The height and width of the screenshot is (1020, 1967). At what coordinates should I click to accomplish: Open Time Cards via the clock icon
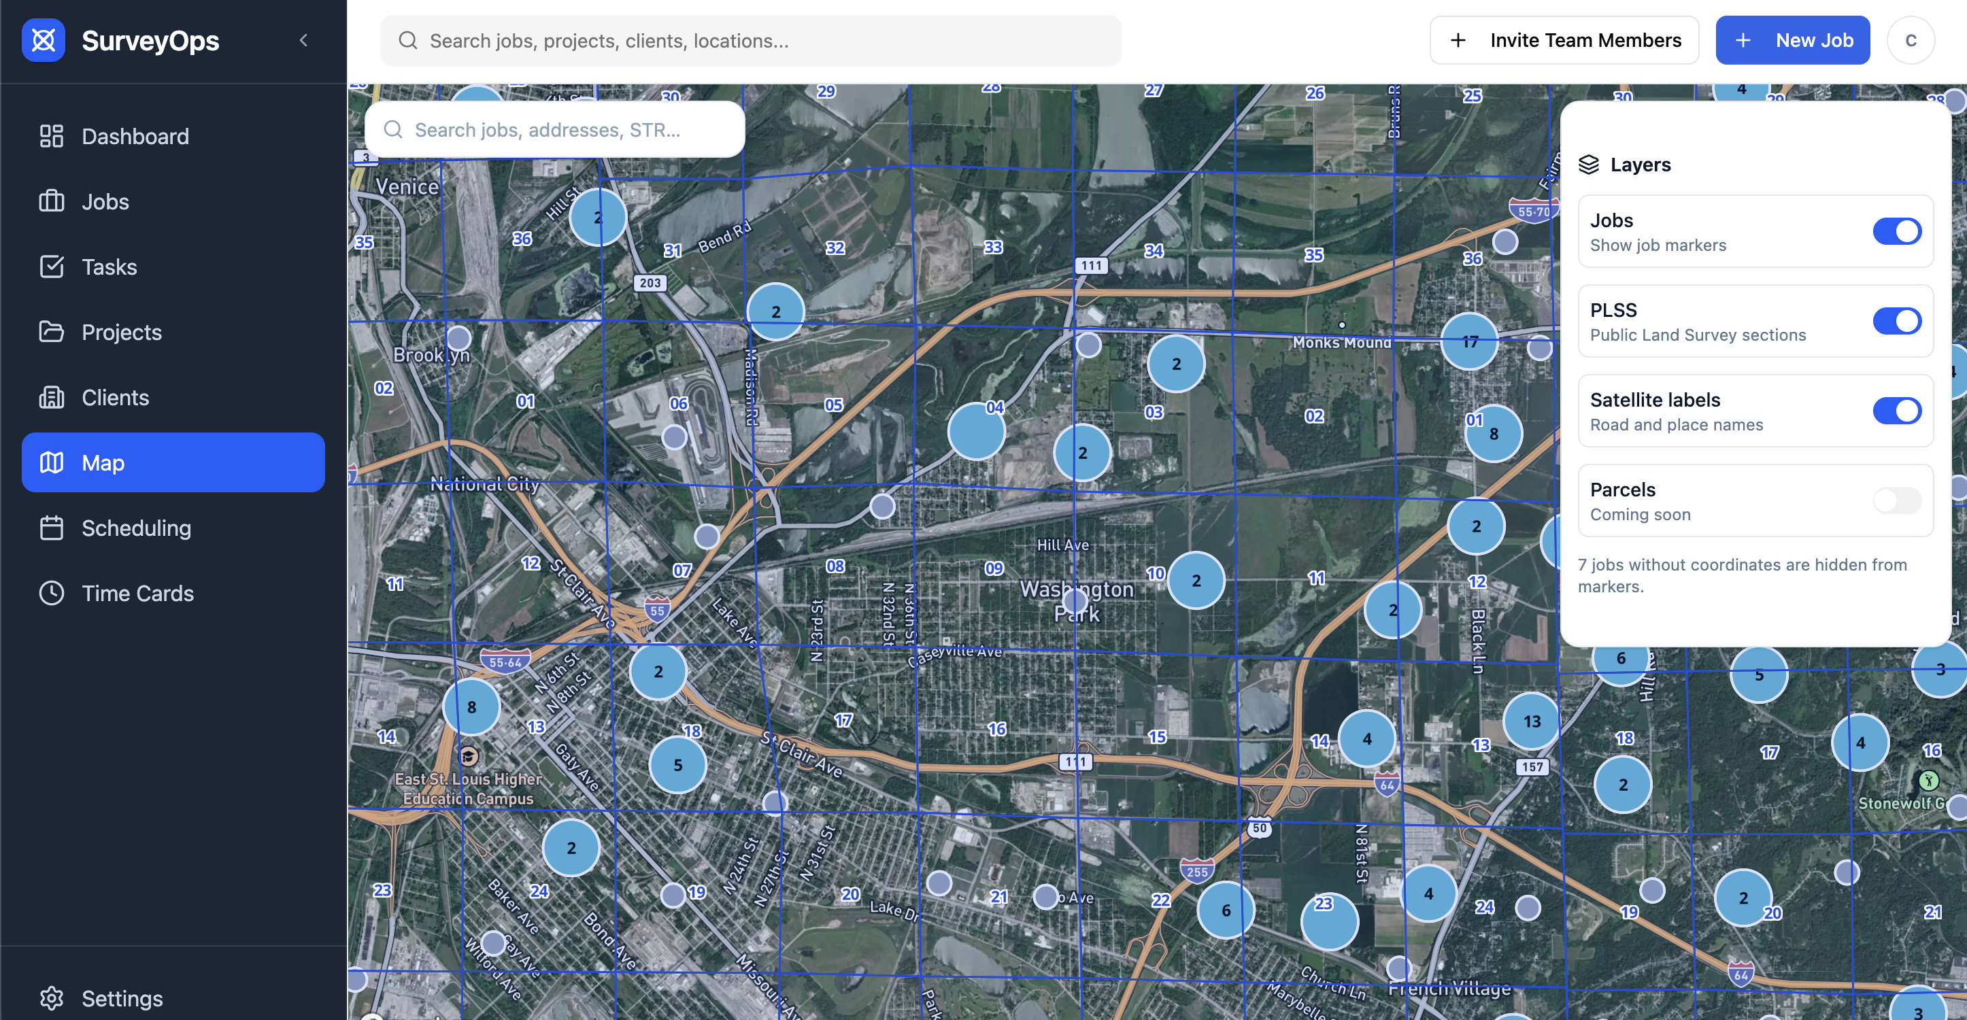pyautogui.click(x=51, y=593)
